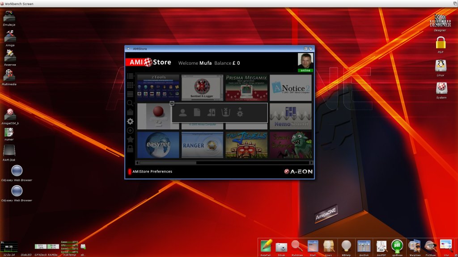Click the clock graph docky
Image resolution: width=458 pixels, height=257 pixels.
click(9, 246)
